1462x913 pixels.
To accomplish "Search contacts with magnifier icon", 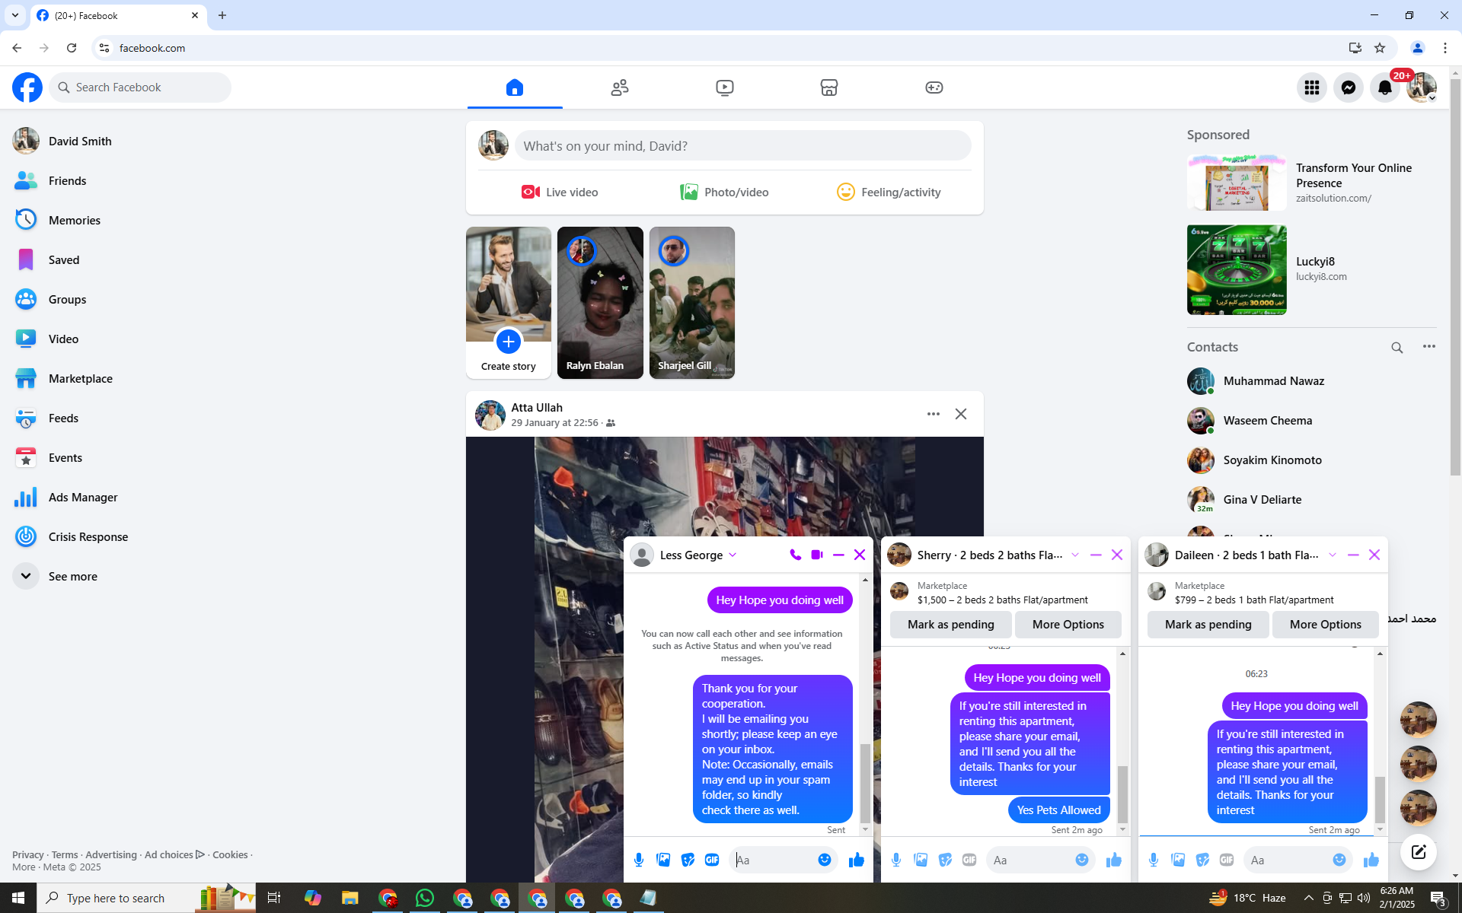I will [x=1397, y=347].
